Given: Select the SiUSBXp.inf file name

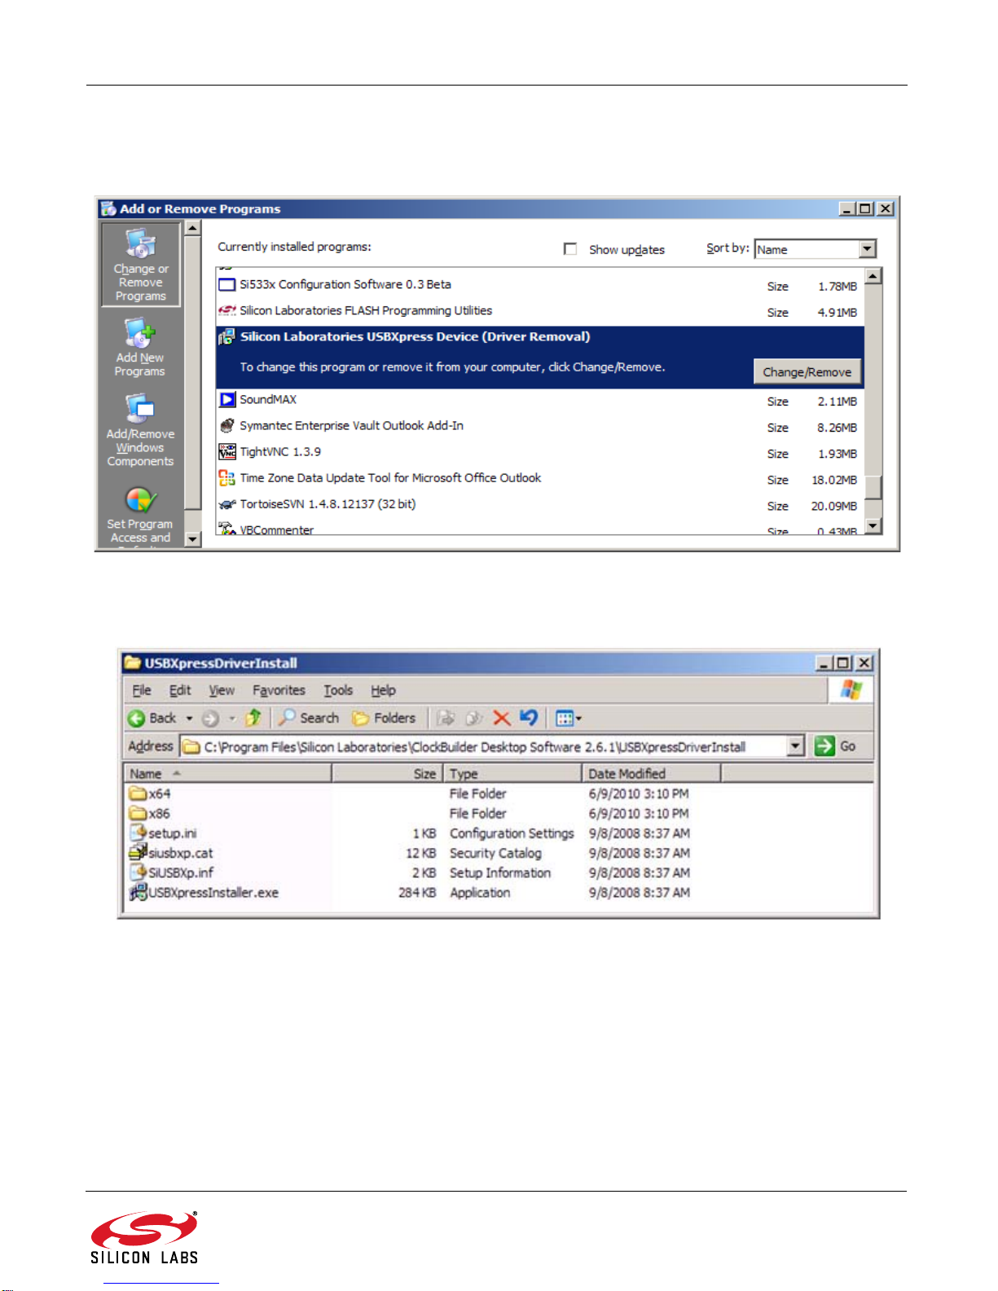Looking at the screenshot, I should pyautogui.click(x=181, y=873).
